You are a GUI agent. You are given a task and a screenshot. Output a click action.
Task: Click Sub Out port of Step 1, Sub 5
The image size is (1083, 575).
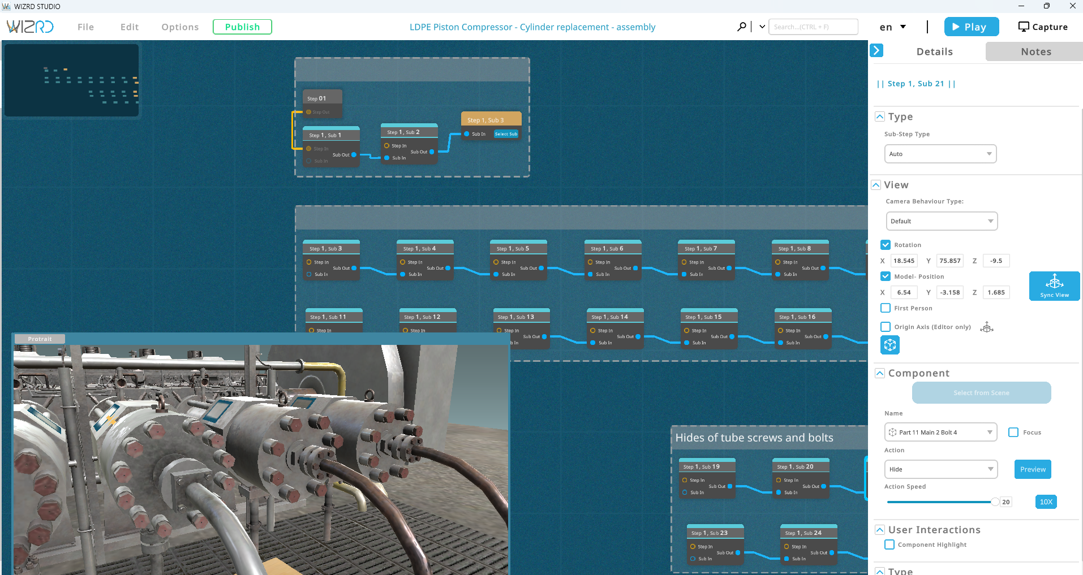pos(541,268)
